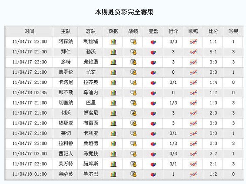The image size is (246, 184).
Task: Open 亚盘 handicap icon for 阿森纳 row
Action: [153, 42]
